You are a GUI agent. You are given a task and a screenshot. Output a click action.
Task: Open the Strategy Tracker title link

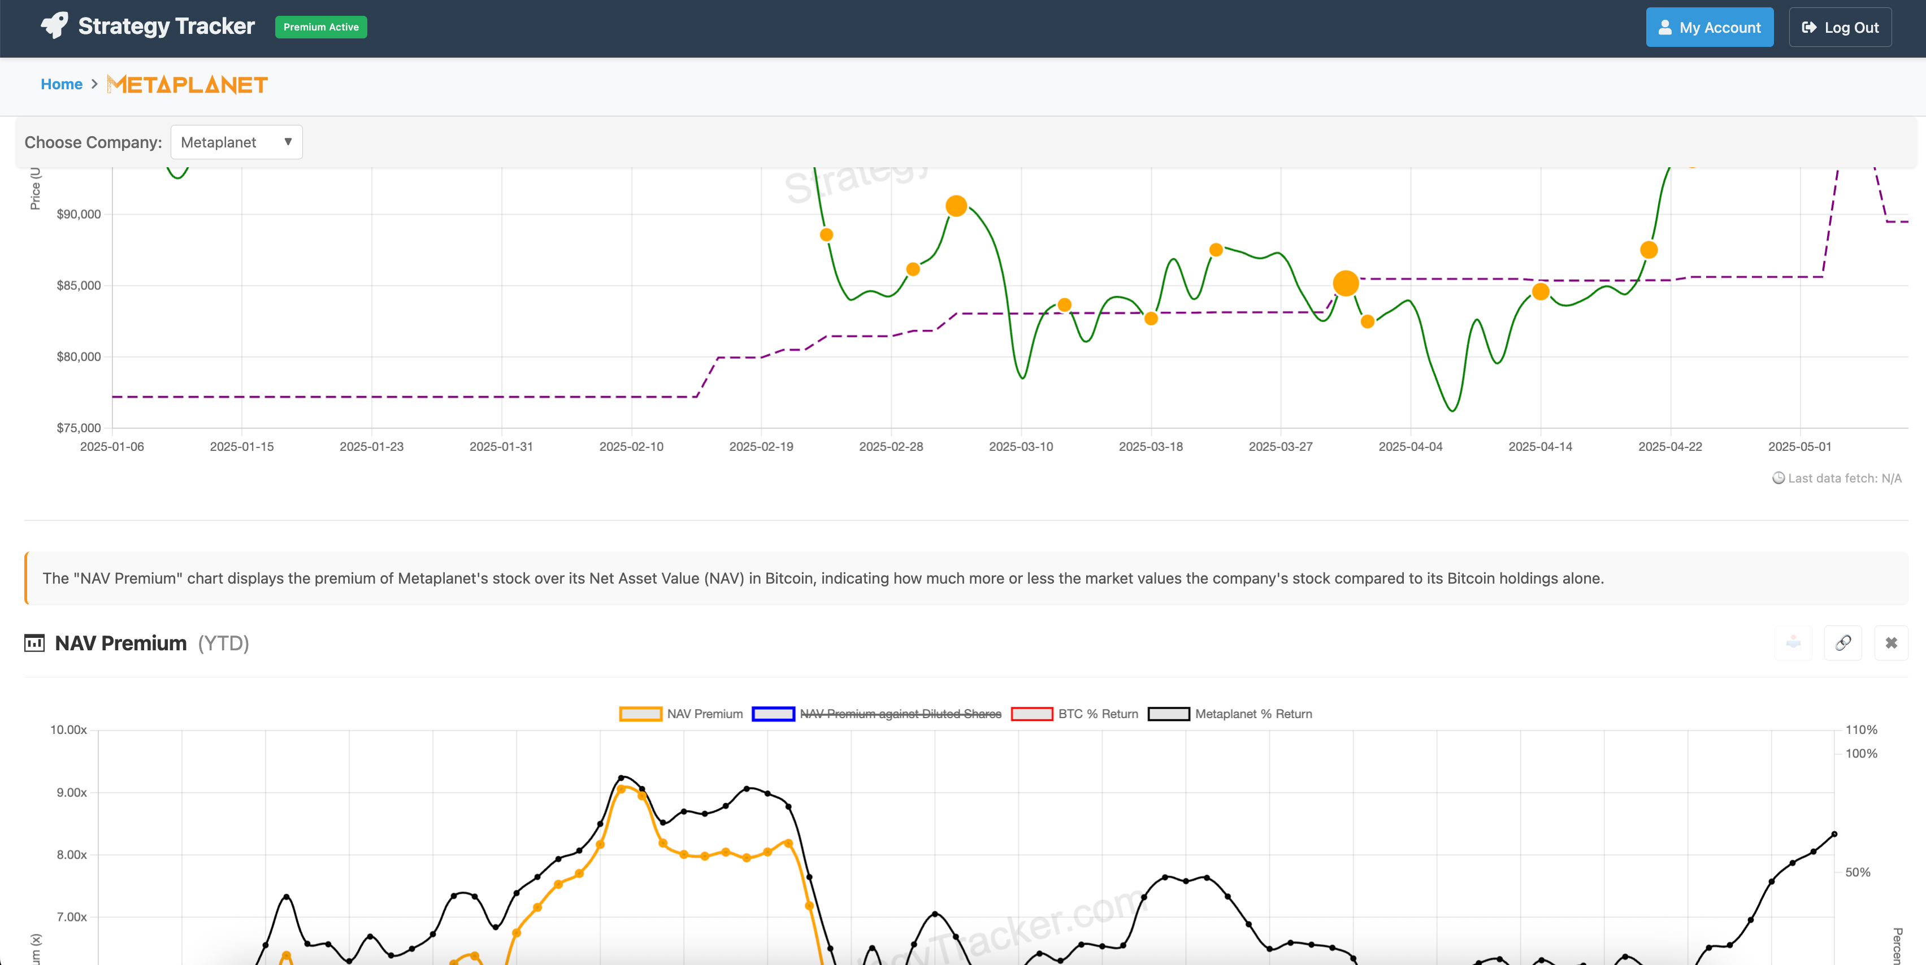pyautogui.click(x=166, y=26)
